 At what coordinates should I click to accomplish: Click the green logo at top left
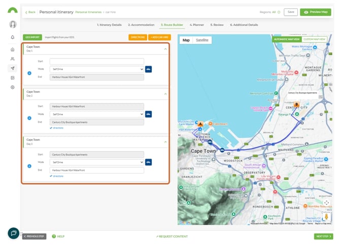pyautogui.click(x=13, y=10)
